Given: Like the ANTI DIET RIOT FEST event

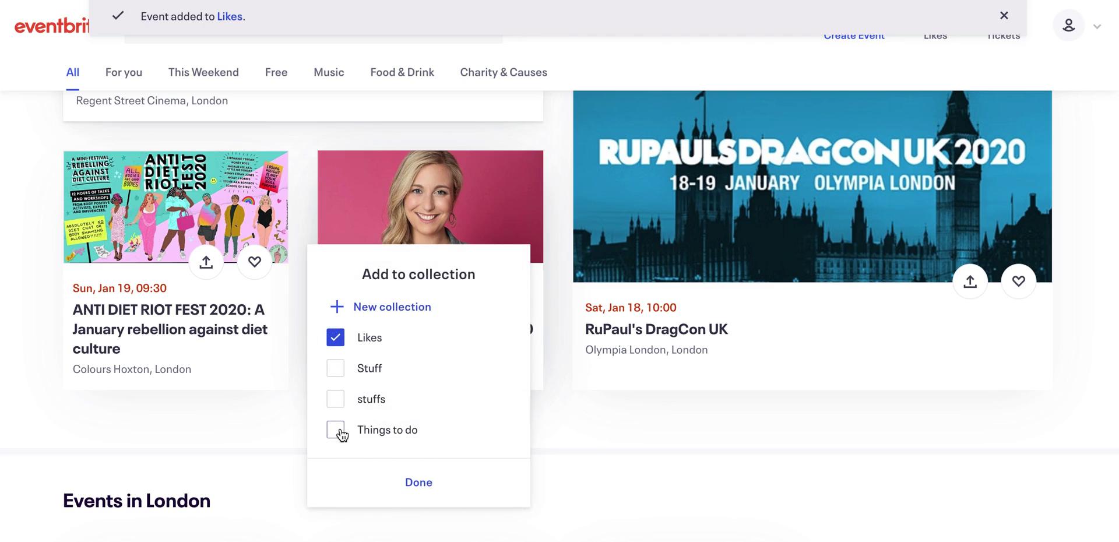Looking at the screenshot, I should 255,262.
